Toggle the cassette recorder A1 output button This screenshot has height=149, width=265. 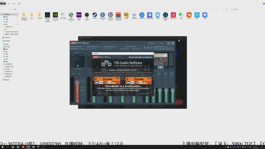point(171,54)
